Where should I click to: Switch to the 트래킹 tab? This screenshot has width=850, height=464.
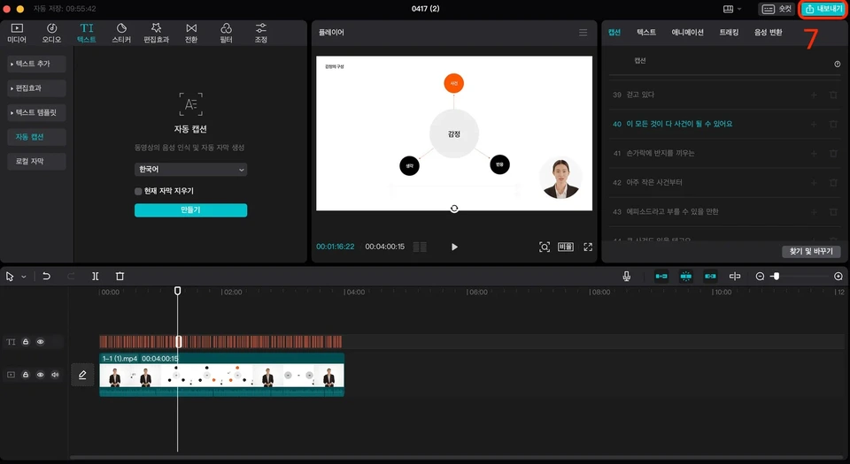pyautogui.click(x=729, y=33)
